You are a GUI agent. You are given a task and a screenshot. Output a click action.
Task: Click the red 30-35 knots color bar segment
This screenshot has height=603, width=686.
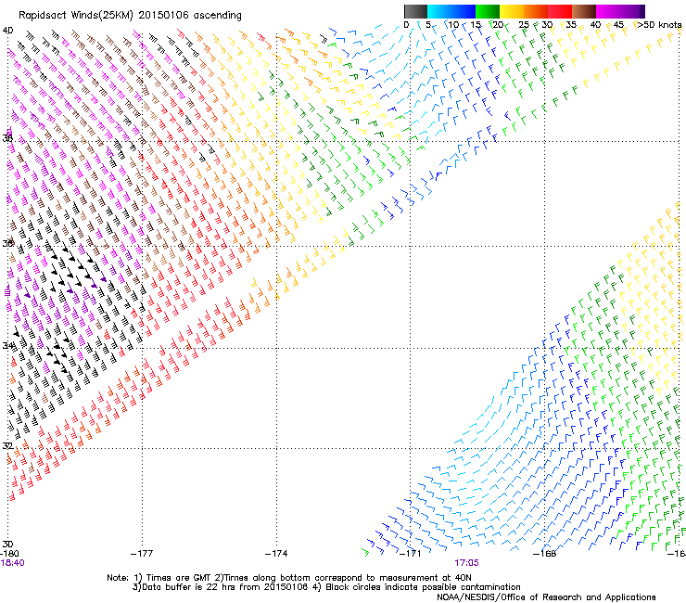(560, 11)
